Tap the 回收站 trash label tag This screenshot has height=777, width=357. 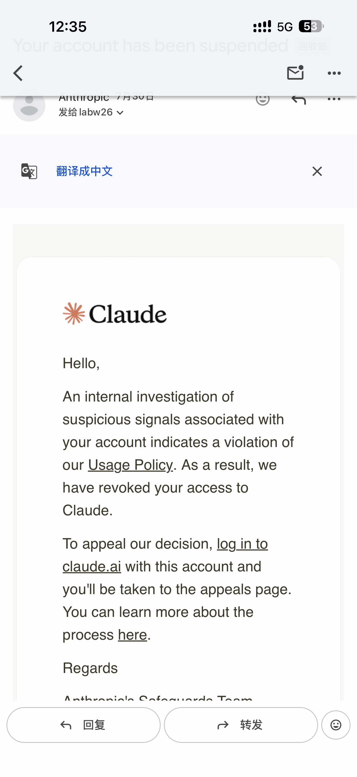(x=313, y=46)
